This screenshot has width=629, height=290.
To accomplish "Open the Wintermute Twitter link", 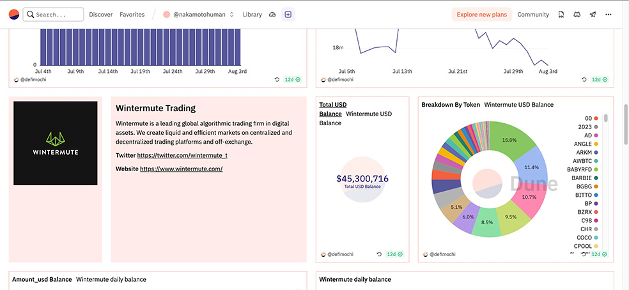I will click(x=182, y=155).
